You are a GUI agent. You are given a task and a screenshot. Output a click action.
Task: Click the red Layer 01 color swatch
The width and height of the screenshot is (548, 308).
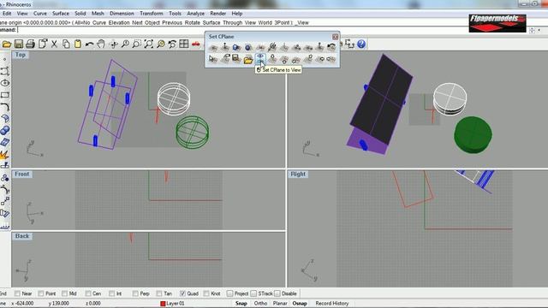point(163,304)
